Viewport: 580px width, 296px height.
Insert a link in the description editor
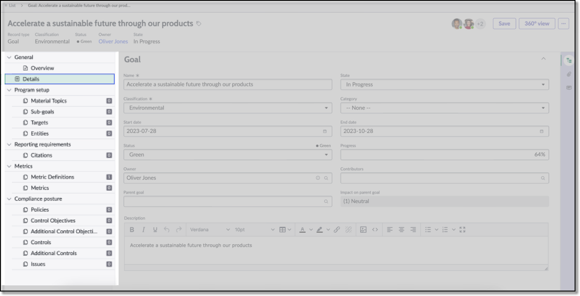337,229
